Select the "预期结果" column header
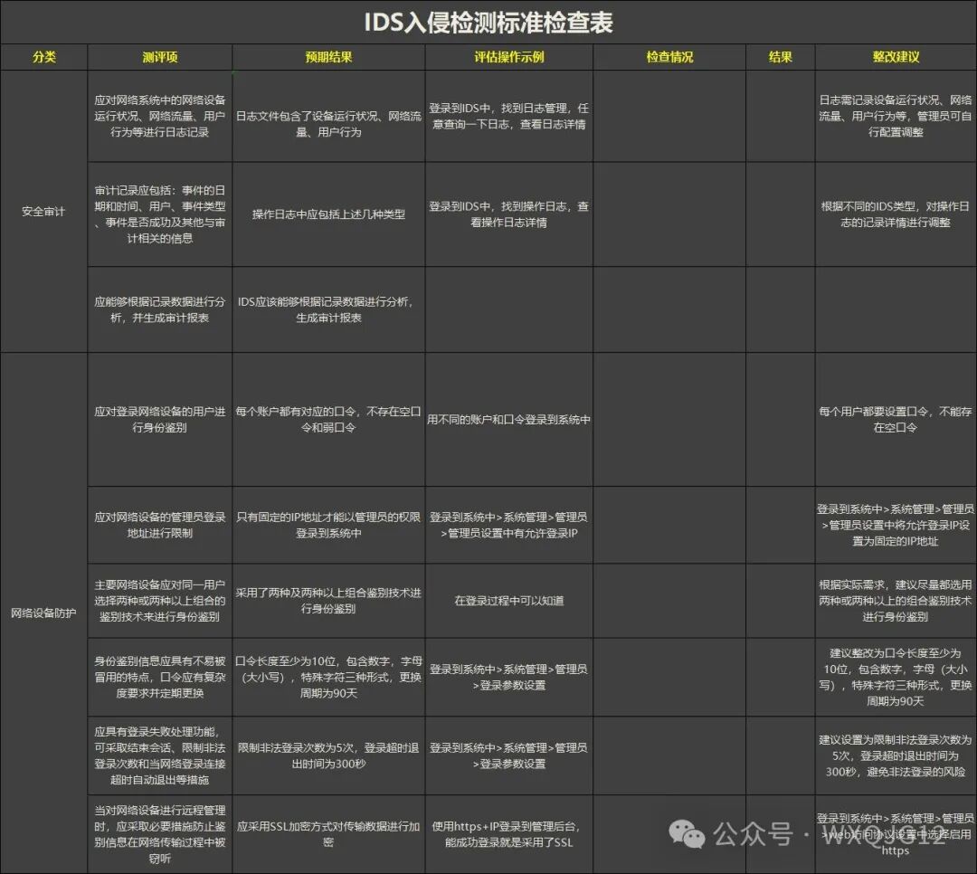The height and width of the screenshot is (874, 977). point(328,57)
